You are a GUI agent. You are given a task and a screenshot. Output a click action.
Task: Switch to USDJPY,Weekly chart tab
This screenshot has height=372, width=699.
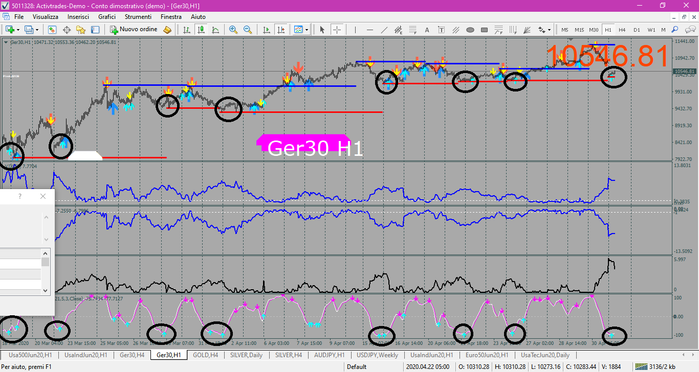coord(377,355)
